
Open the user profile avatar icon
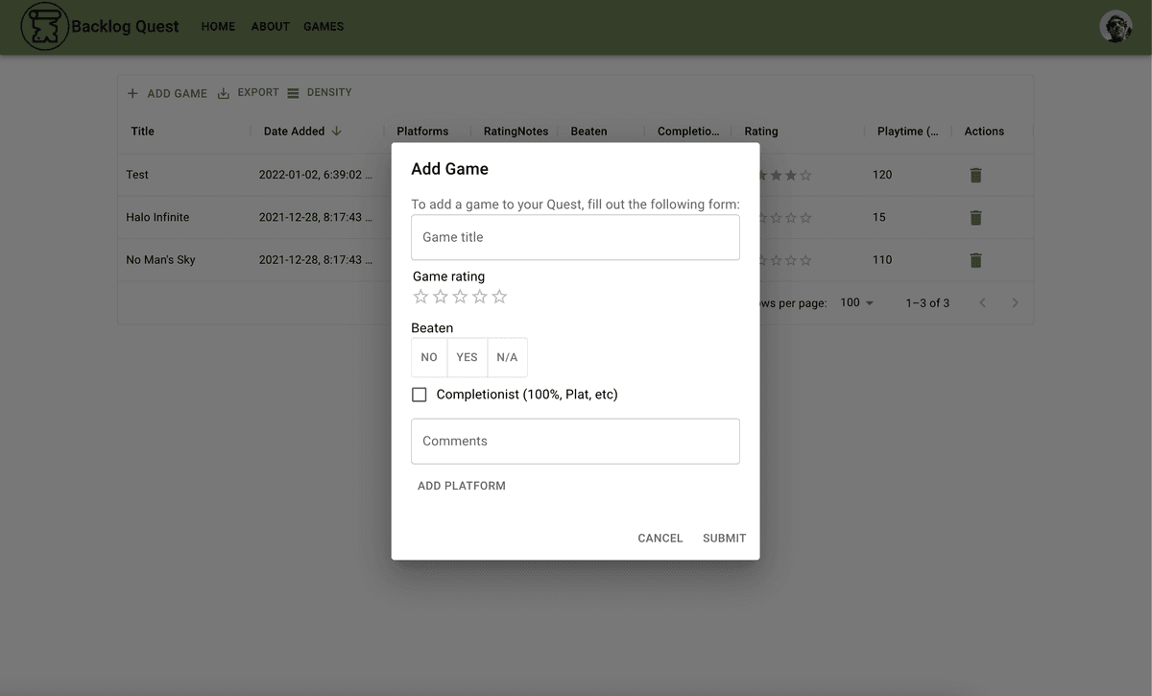[1115, 26]
